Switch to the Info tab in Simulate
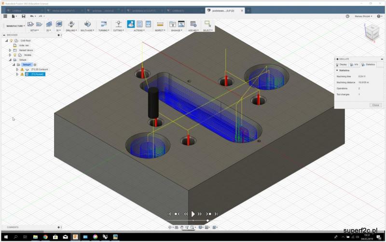 pyautogui.click(x=355, y=64)
